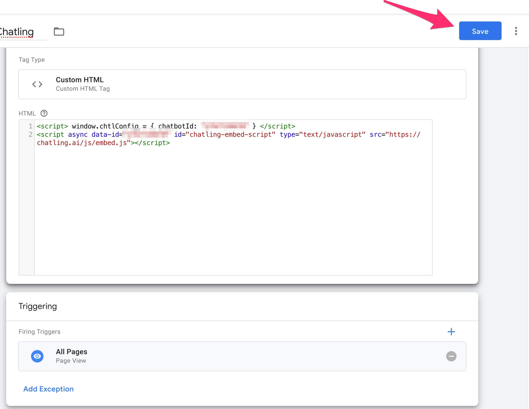Add a firing trigger with plus icon
Viewport: 529px width, 409px height.
click(x=451, y=332)
